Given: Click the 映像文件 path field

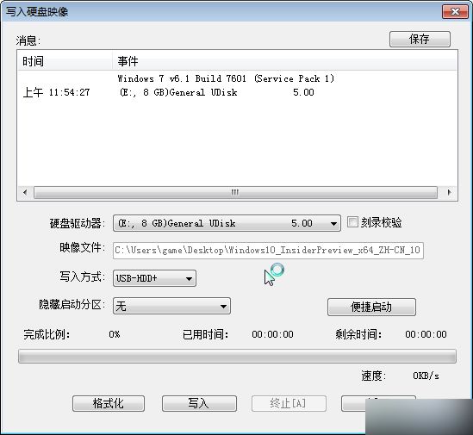Looking at the screenshot, I should 268,251.
